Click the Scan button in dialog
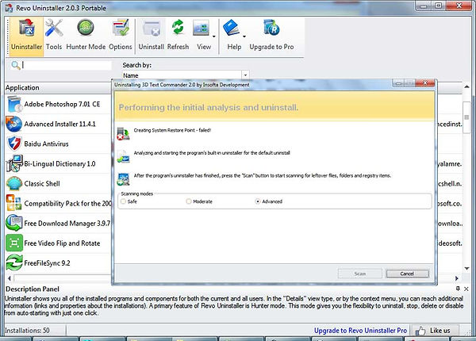The image size is (476, 341). [x=359, y=274]
